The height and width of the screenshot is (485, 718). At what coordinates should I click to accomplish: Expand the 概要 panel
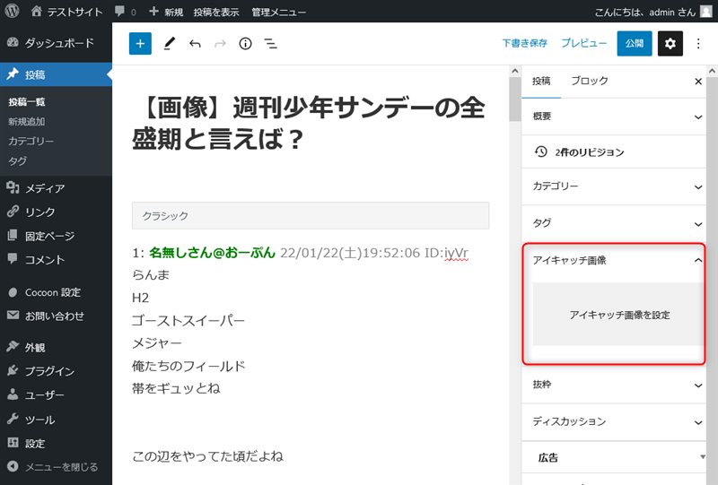click(614, 117)
